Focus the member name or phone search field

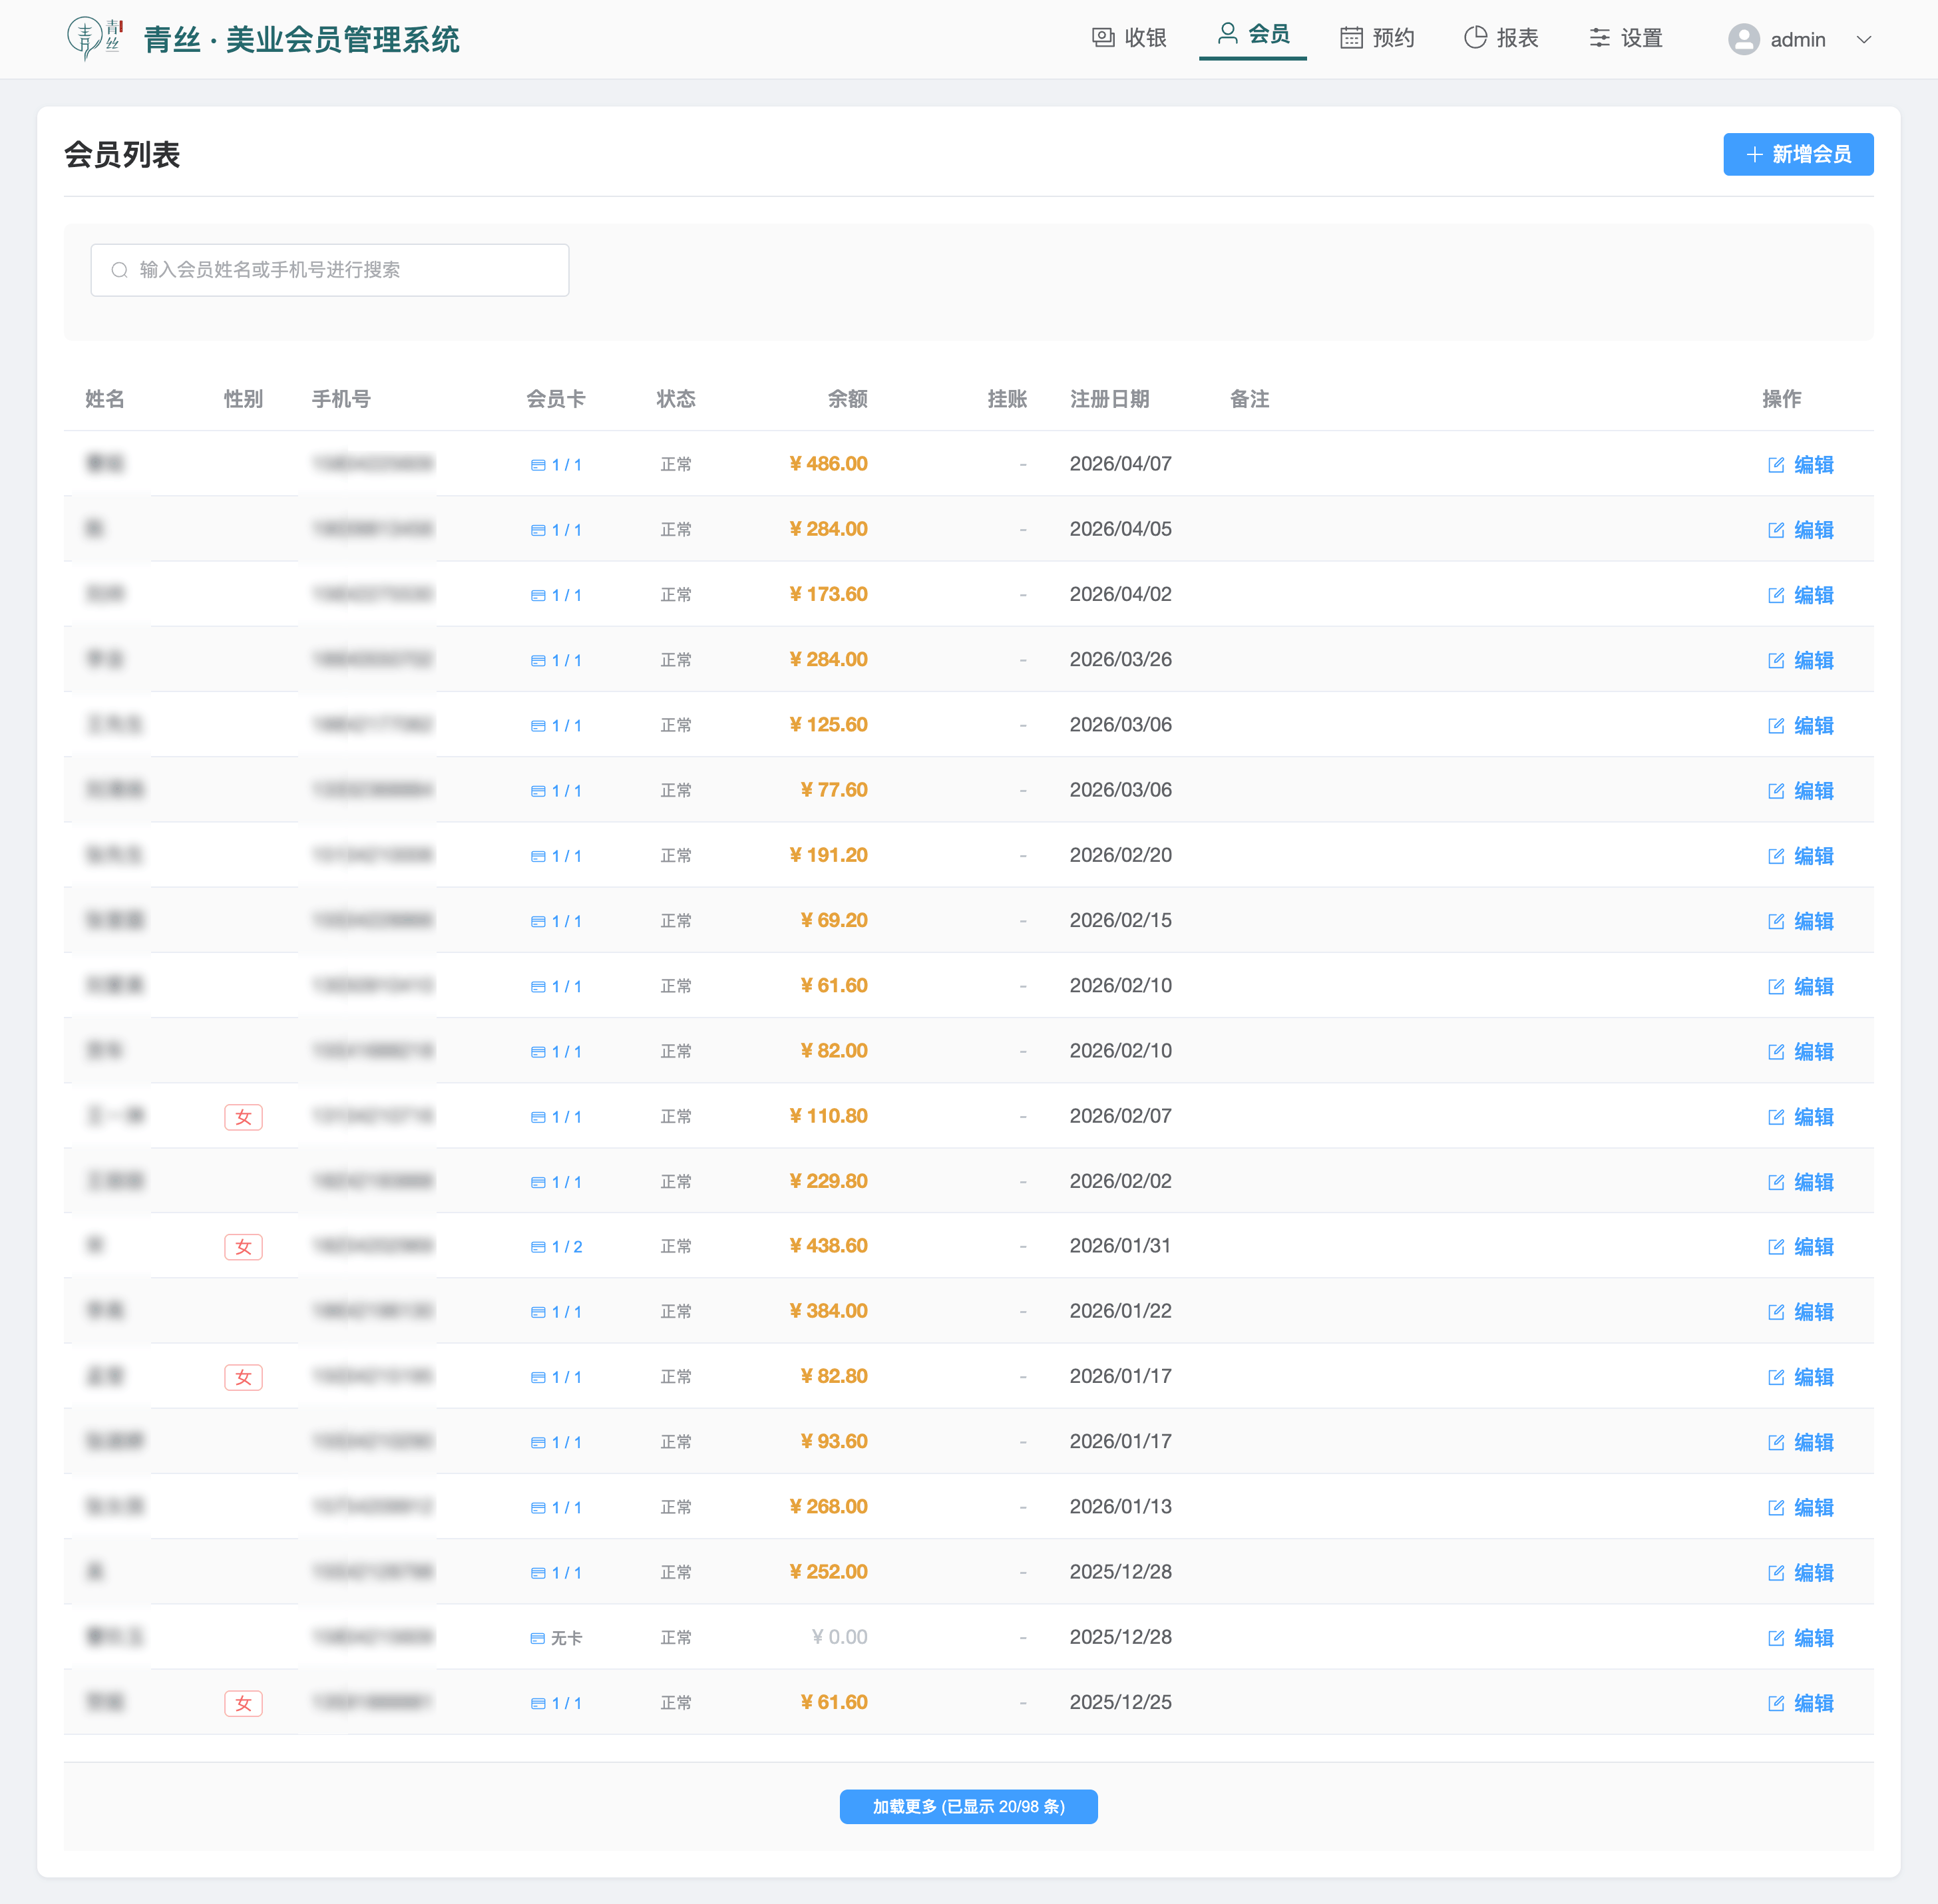(x=330, y=270)
